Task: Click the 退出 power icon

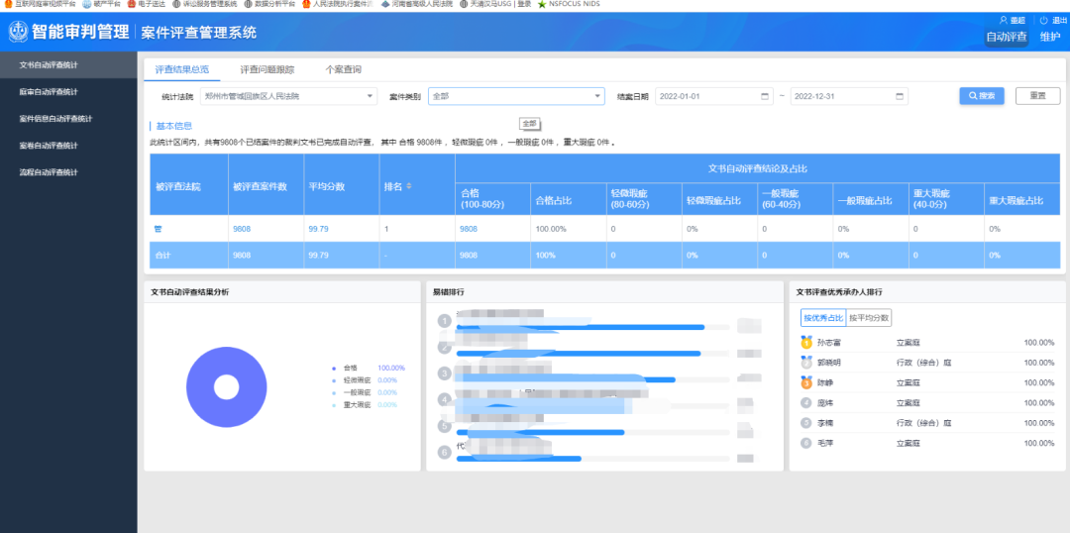Action: pyautogui.click(x=1044, y=20)
